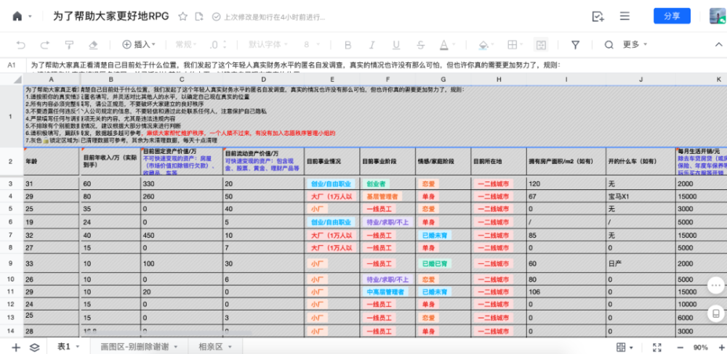The height and width of the screenshot is (354, 727).
Task: Open the sheet list layers icon
Action: click(34, 347)
